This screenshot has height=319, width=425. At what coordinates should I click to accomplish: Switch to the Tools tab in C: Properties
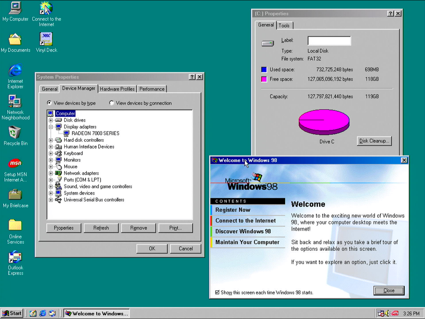(x=284, y=25)
